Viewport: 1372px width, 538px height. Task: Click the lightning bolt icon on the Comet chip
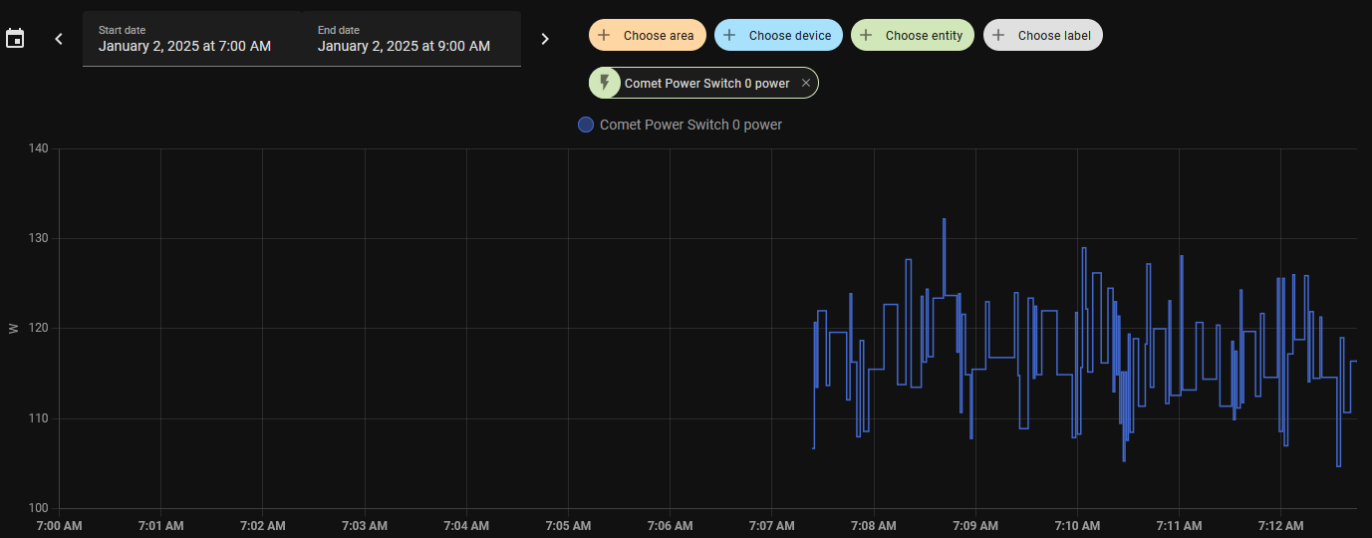pos(604,84)
